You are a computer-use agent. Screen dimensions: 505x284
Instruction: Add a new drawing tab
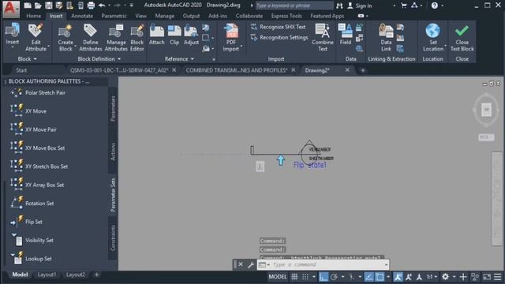pos(363,70)
